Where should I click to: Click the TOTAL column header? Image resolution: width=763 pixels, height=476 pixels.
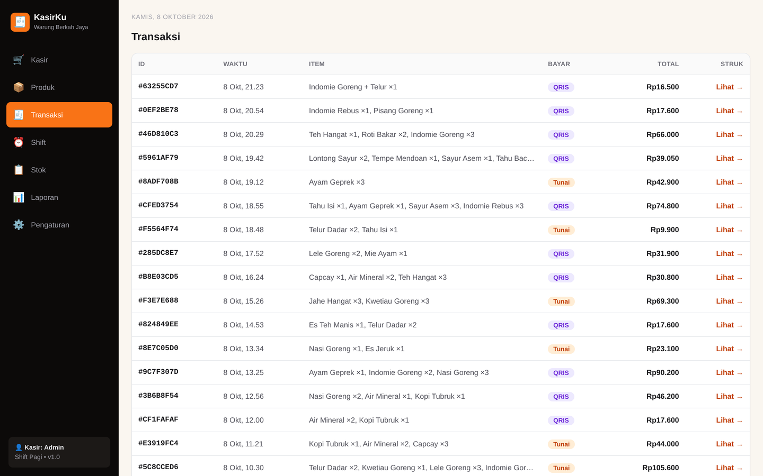pyautogui.click(x=668, y=64)
